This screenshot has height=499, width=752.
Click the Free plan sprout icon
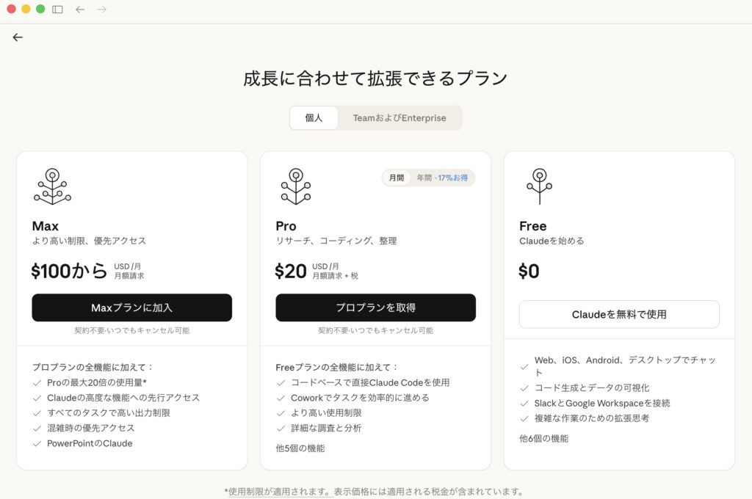(539, 186)
